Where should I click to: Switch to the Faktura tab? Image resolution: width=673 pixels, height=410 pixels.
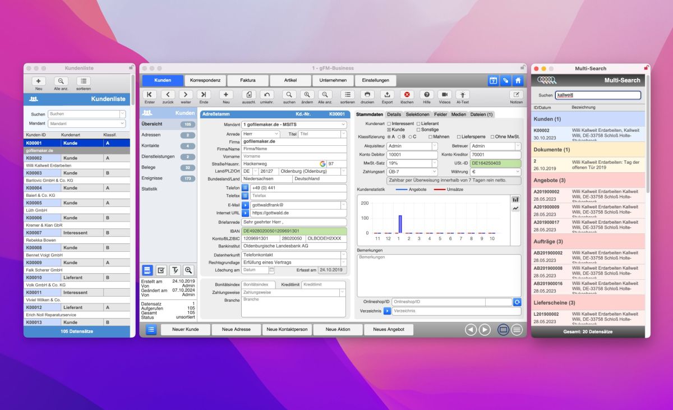(248, 81)
